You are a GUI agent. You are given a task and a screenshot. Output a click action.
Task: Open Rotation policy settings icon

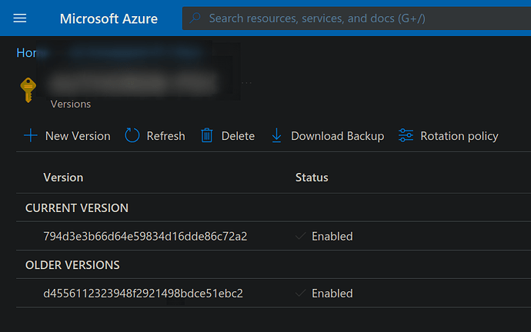coord(406,136)
